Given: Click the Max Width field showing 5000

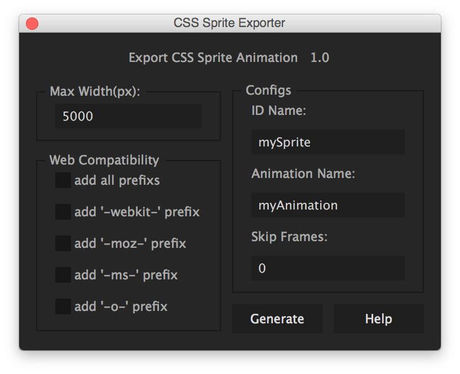Looking at the screenshot, I should pos(128,116).
